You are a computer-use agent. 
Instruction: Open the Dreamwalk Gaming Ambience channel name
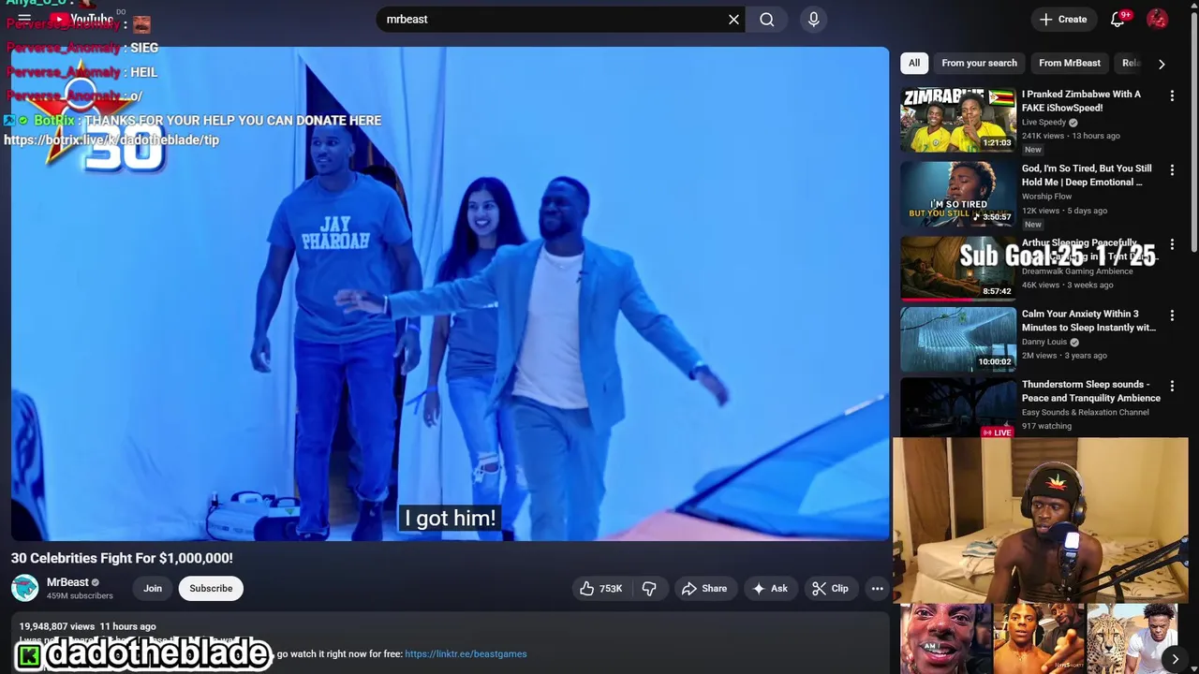pyautogui.click(x=1077, y=271)
